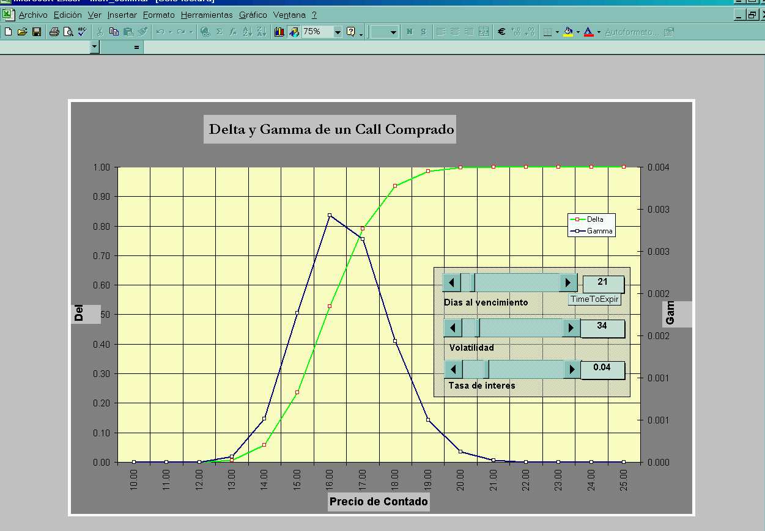
Task: Open the font size dropdown
Action: point(393,32)
